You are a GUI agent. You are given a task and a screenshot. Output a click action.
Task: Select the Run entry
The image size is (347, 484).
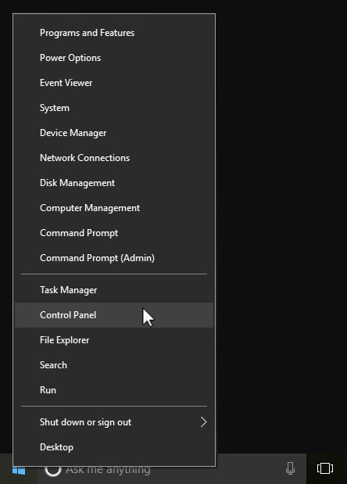(x=114, y=390)
